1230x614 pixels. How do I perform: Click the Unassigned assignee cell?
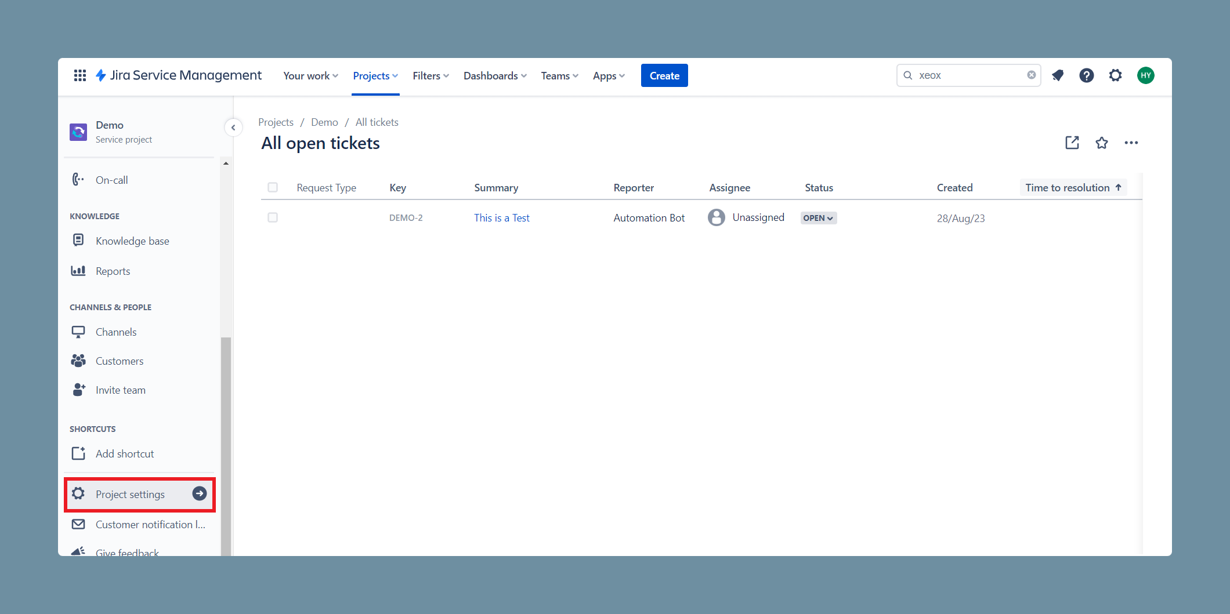point(746,217)
